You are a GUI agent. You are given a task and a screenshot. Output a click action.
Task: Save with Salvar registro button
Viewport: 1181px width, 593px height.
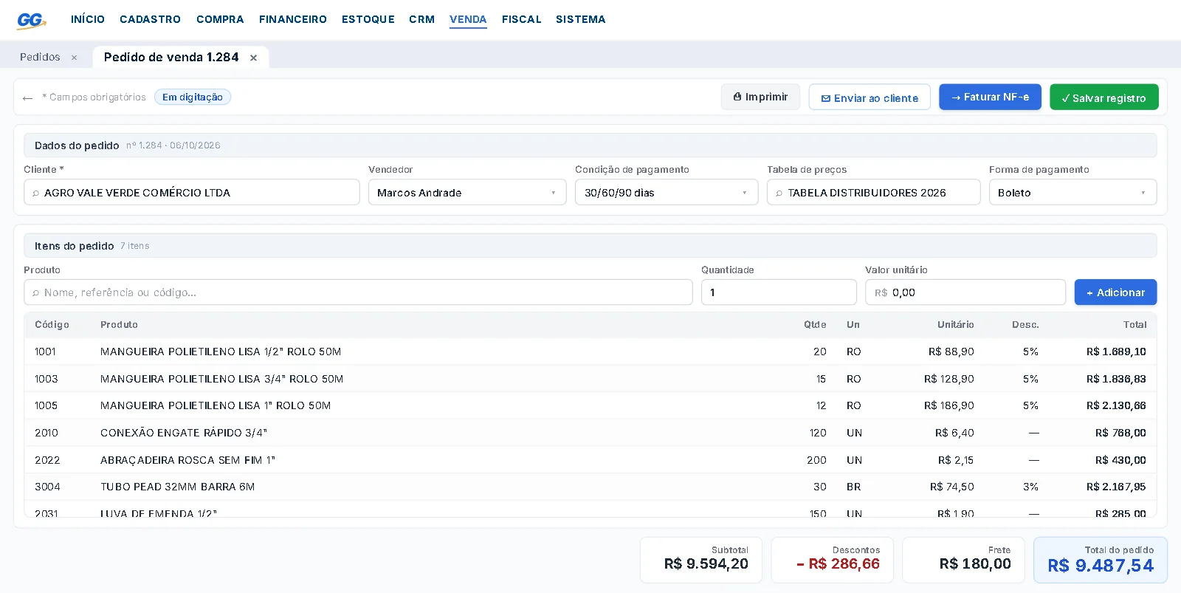tap(1103, 97)
